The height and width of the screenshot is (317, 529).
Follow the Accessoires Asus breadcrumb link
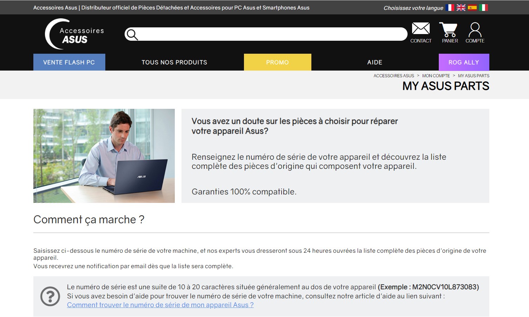[x=394, y=76]
